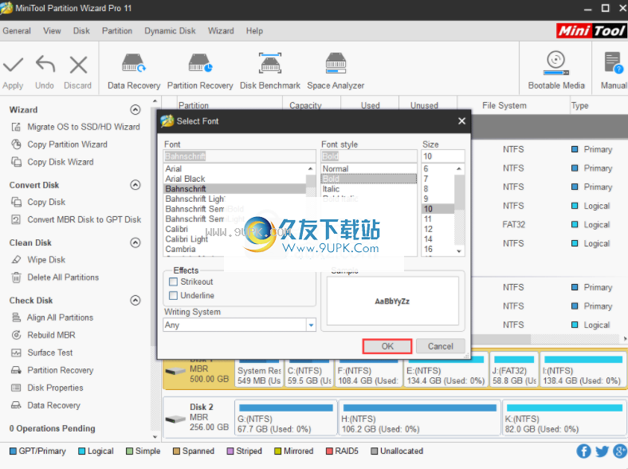The height and width of the screenshot is (469, 628).
Task: Open the General menu
Action: 17,31
